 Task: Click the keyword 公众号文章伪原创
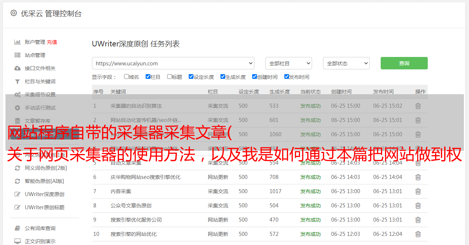pos(131,206)
